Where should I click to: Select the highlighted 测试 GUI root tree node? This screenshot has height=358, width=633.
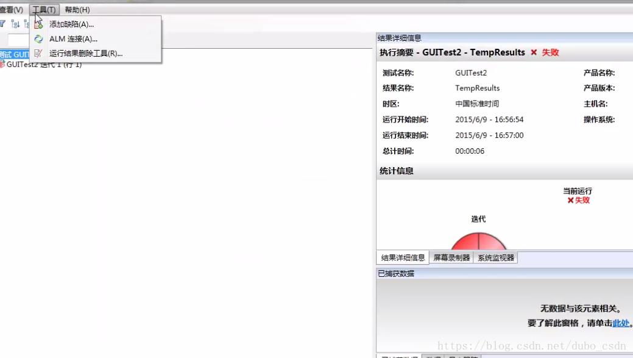[x=15, y=54]
